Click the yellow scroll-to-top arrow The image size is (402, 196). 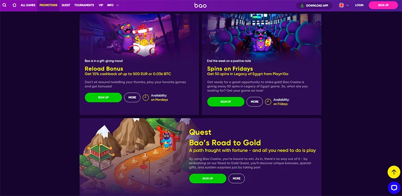(394, 172)
